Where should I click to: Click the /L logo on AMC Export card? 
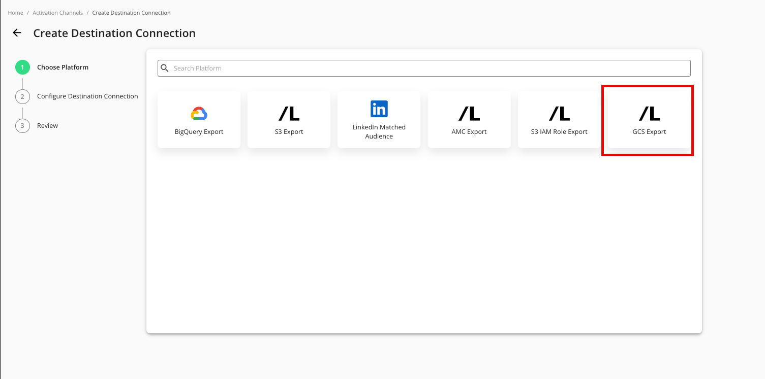[469, 114]
